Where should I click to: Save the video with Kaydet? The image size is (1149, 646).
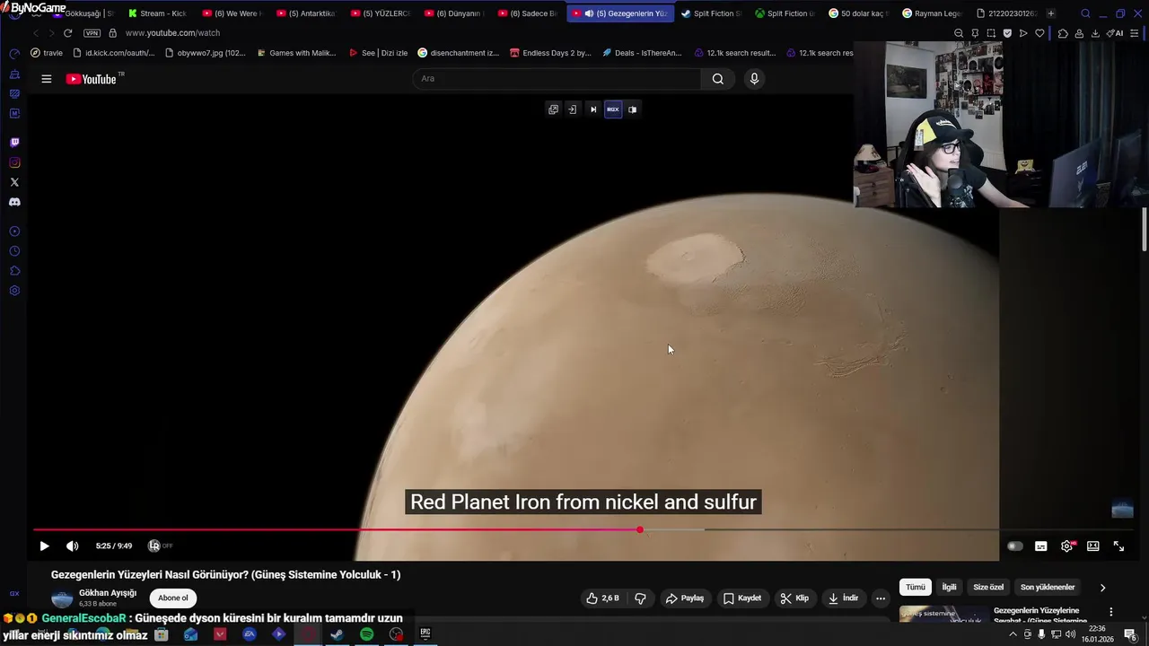coord(742,598)
